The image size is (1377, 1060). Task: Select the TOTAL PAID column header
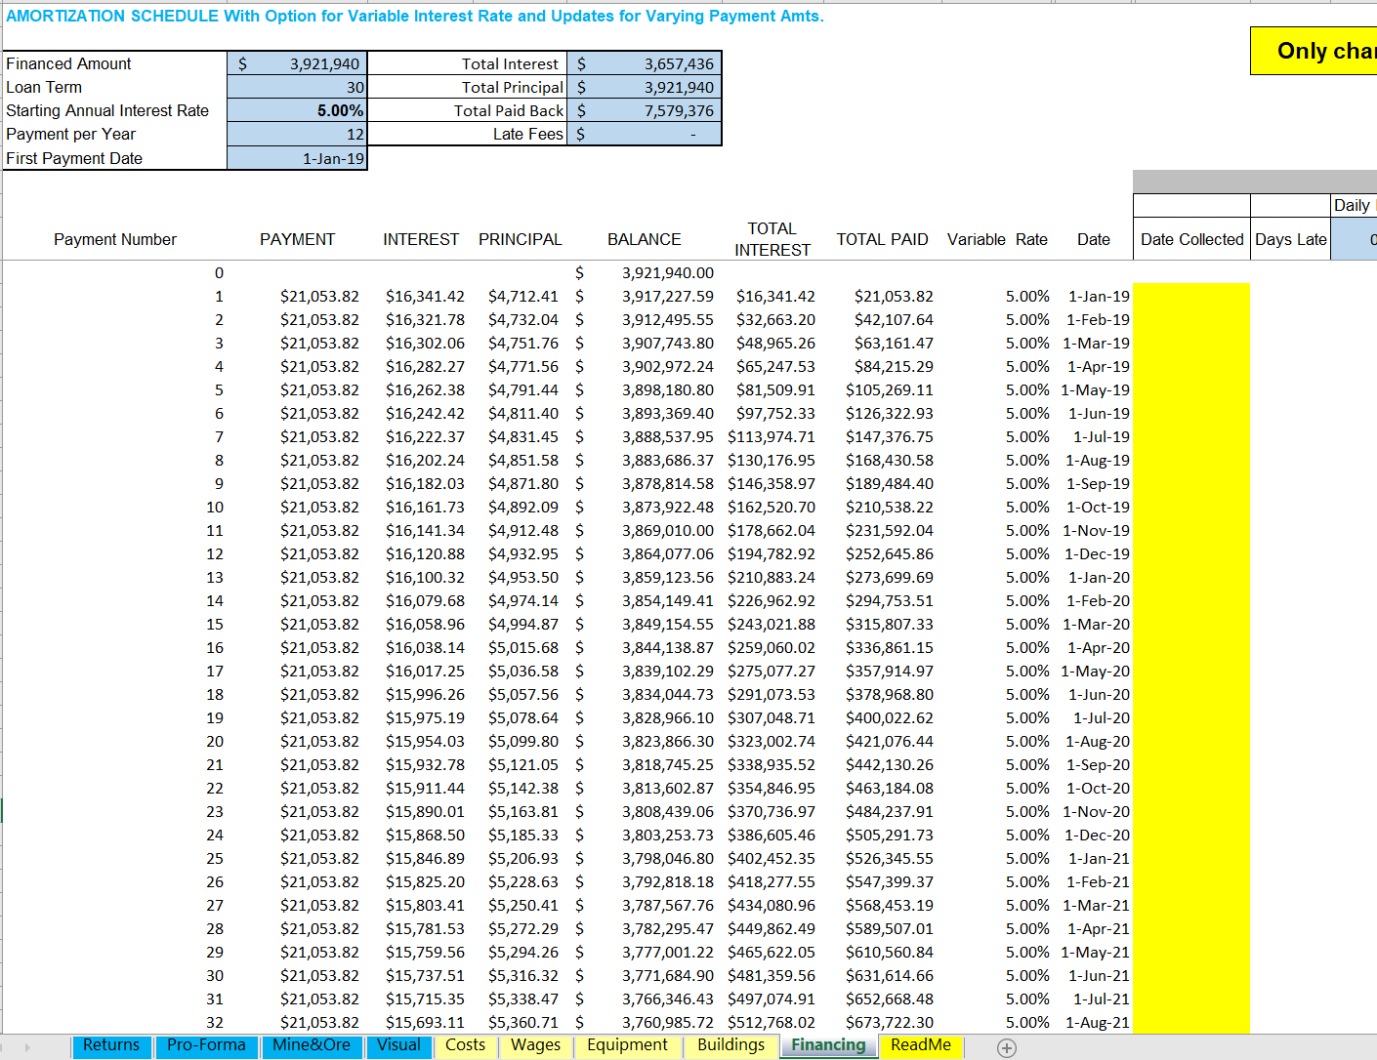click(882, 239)
